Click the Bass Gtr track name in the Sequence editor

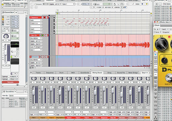[34, 35]
